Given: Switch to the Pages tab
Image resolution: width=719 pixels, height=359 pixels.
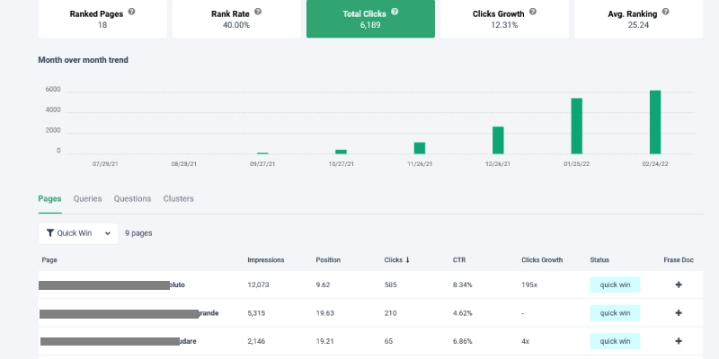Looking at the screenshot, I should [49, 198].
